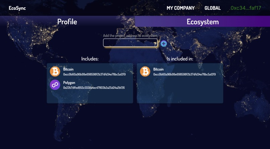Click Bitcoin address 0xcc0b60a9... under Includes
This screenshot has width=270, height=149.
tap(94, 74)
